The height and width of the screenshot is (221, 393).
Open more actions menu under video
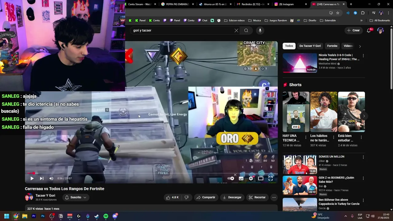[274, 197]
